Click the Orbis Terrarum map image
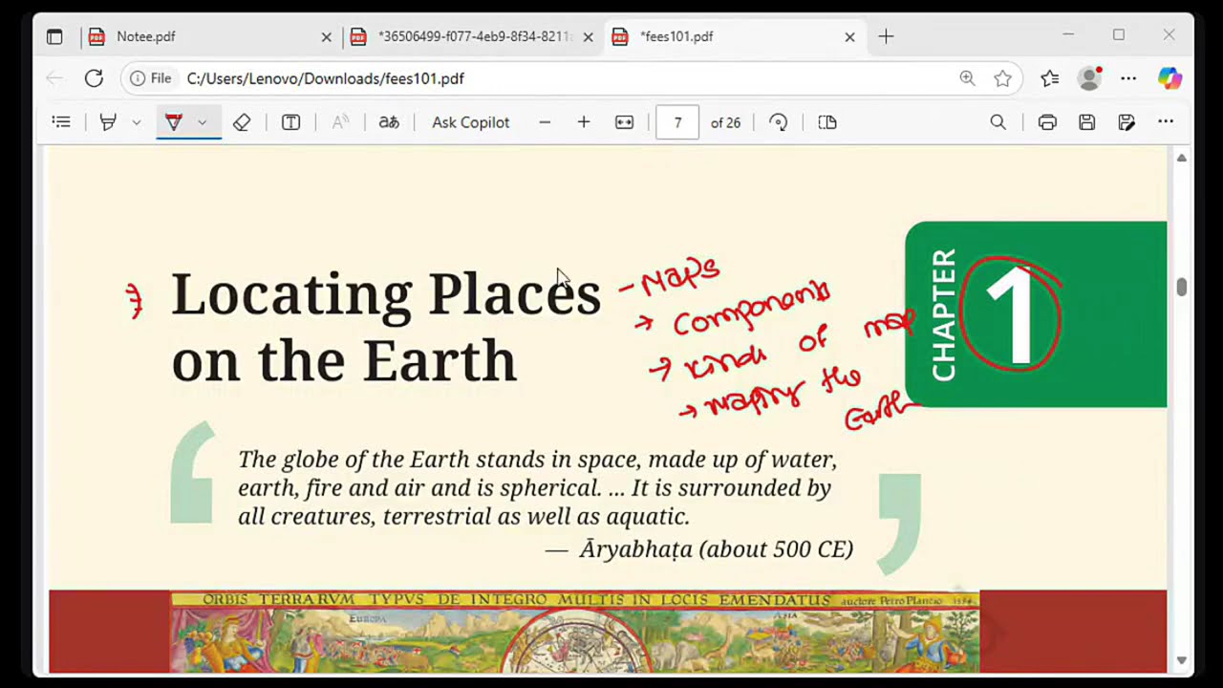 [575, 632]
